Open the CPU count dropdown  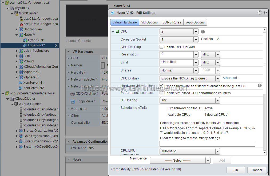[x=196, y=32]
